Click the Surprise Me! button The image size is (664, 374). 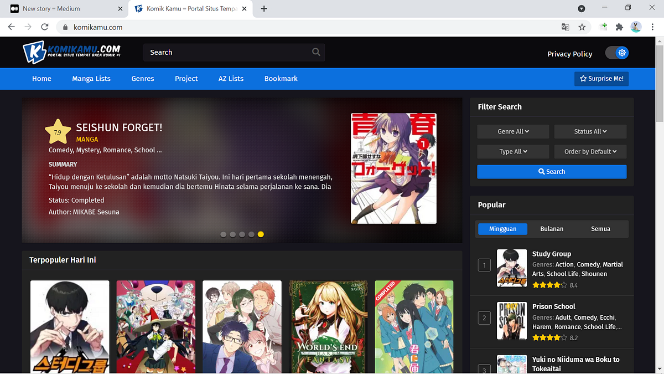601,79
